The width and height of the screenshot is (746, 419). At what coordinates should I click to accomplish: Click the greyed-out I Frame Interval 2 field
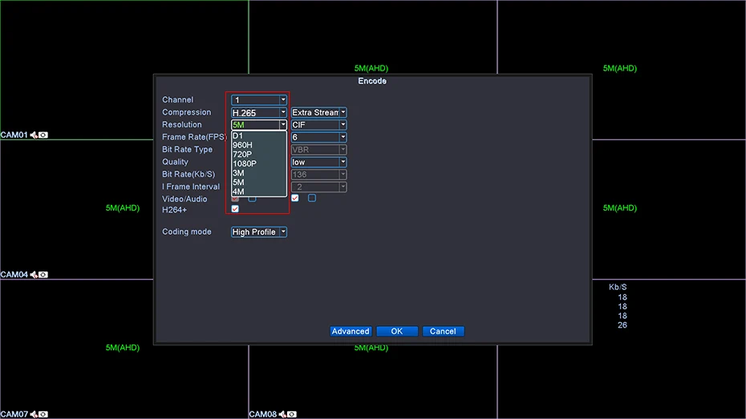click(x=318, y=187)
